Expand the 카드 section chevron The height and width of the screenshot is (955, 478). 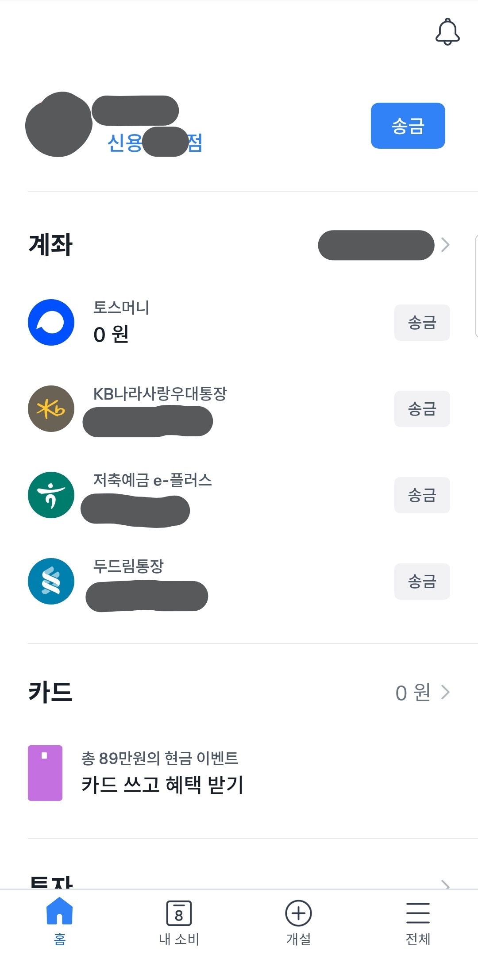pos(445,692)
